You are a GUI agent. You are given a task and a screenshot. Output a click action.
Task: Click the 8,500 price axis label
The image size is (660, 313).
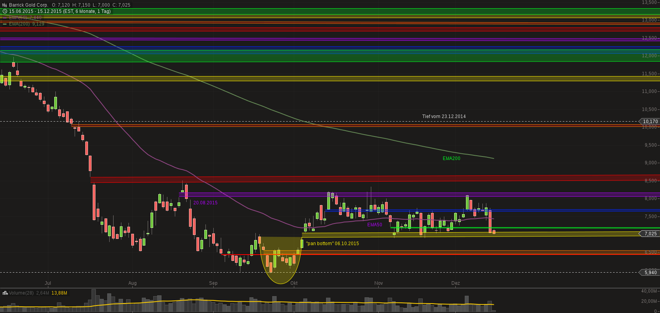(x=651, y=181)
